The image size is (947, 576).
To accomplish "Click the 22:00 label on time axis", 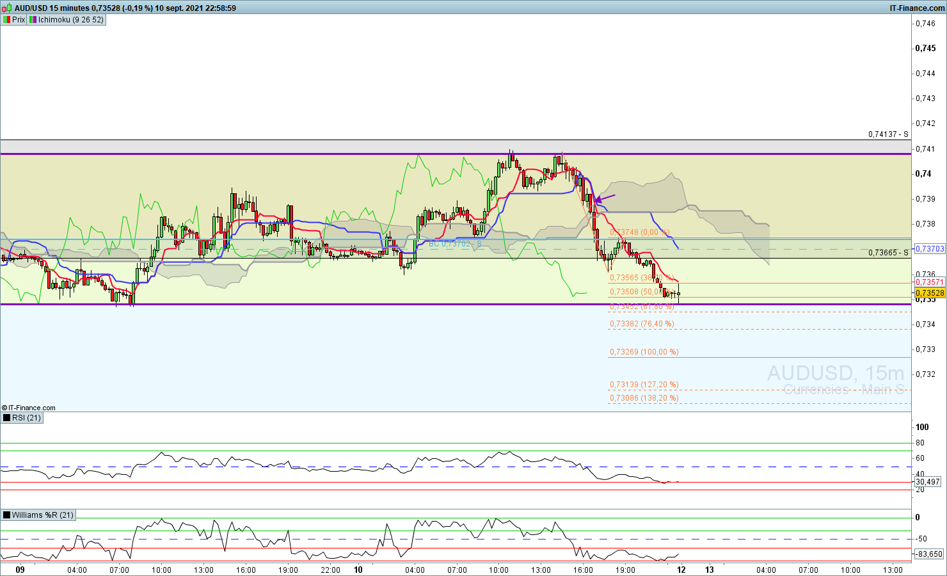I will (x=330, y=570).
